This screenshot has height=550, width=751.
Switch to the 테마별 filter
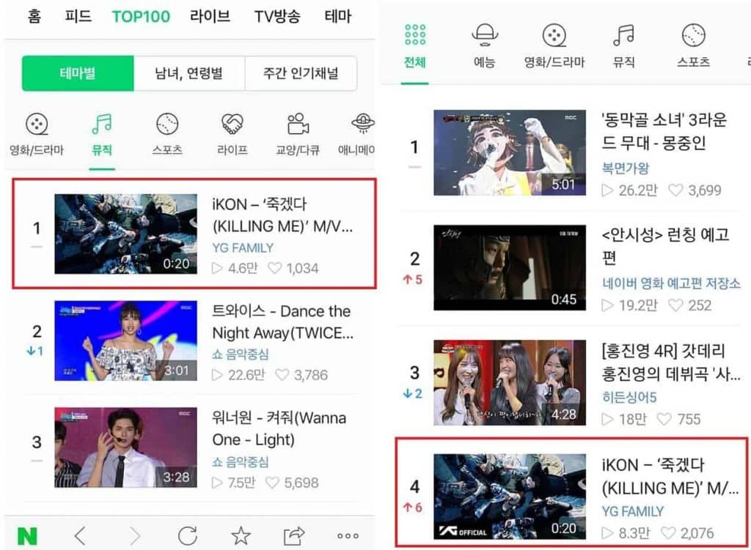(78, 73)
